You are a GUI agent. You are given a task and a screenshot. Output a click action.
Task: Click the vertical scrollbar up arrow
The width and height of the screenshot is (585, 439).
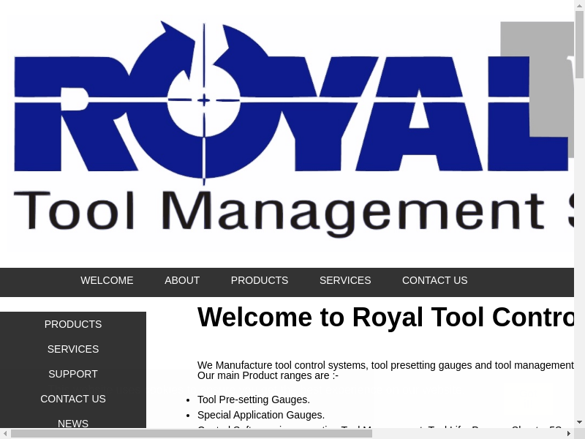(579, 5)
